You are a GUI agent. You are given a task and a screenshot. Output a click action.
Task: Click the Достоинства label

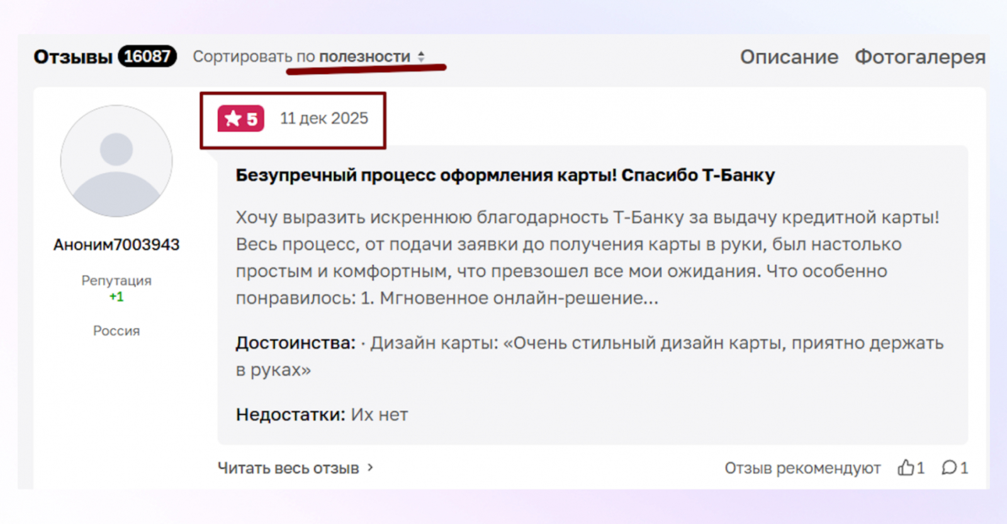tap(296, 343)
